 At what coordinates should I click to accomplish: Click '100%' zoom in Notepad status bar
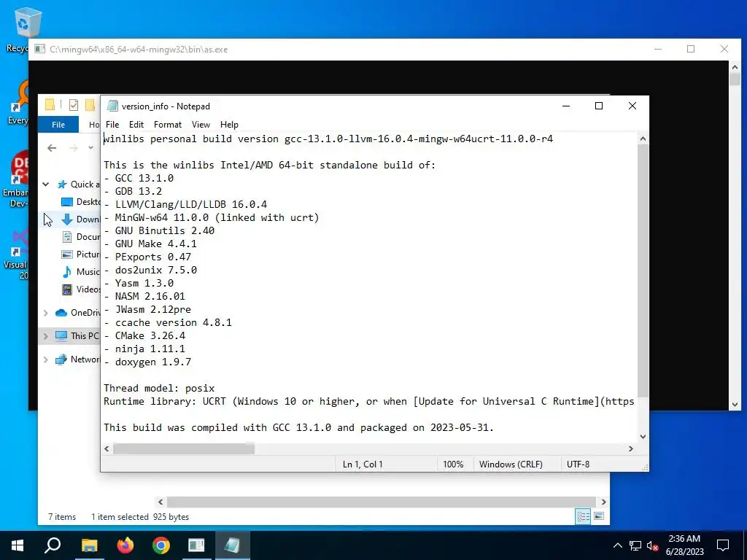pos(453,464)
